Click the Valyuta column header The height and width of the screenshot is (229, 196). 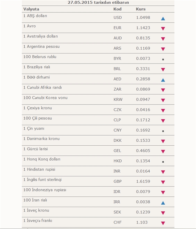[x=31, y=9]
